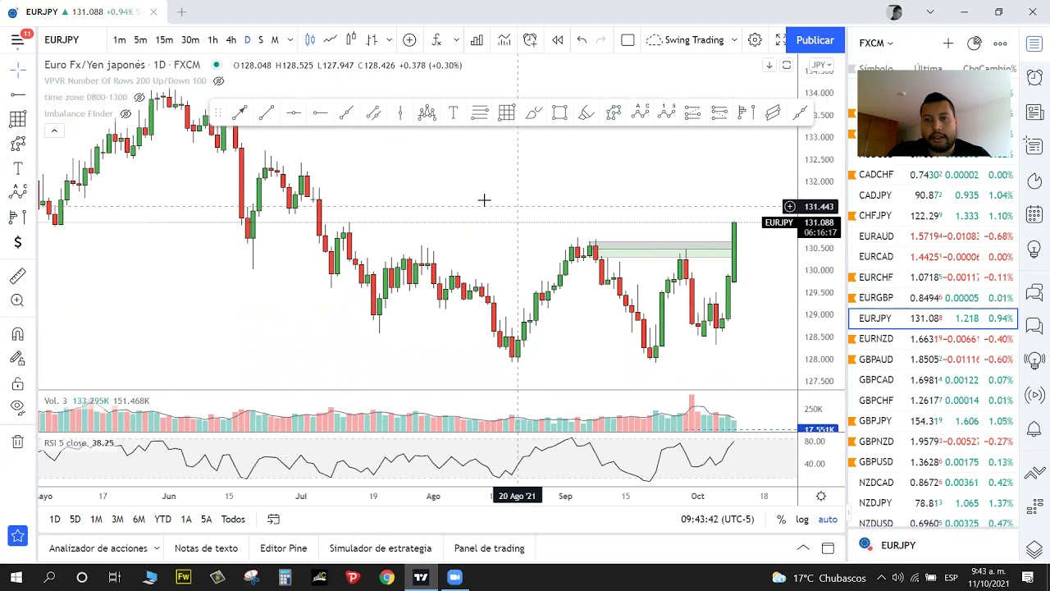
Task: Open the Simulador de estrategia tab
Action: click(380, 548)
